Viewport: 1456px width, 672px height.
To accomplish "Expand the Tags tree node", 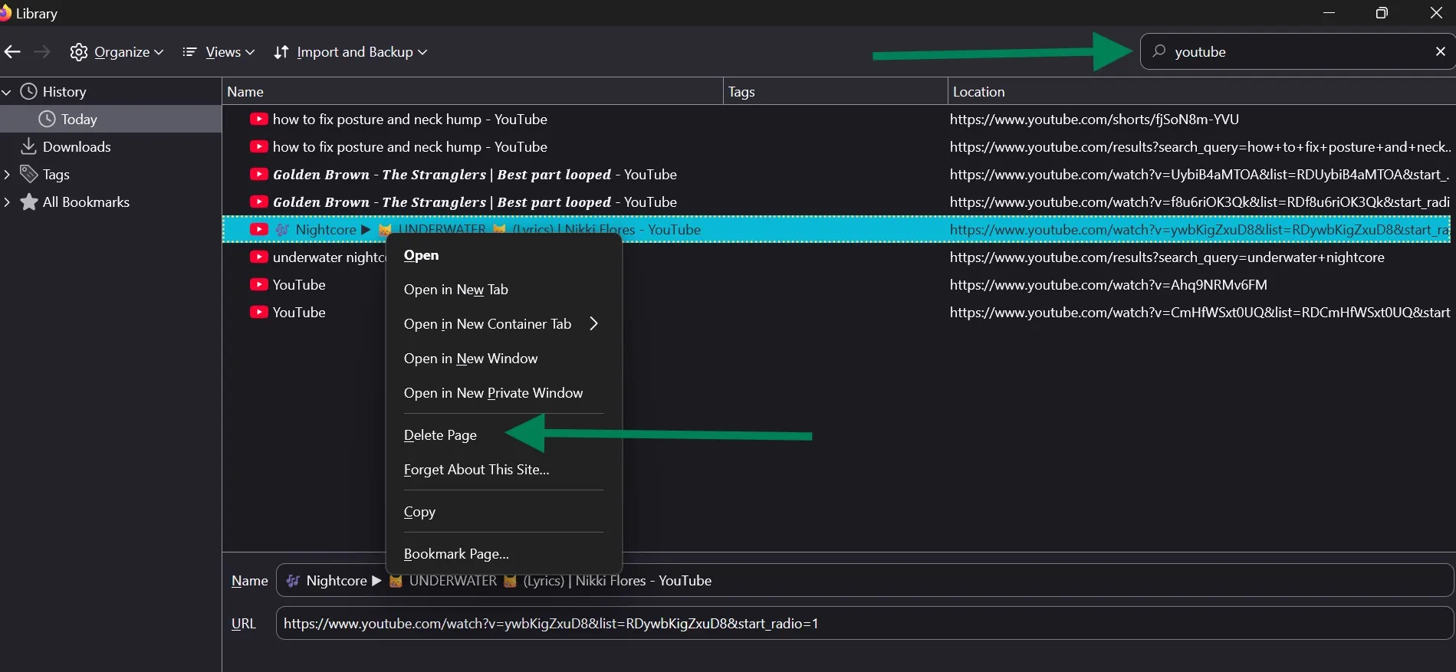I will coord(7,174).
